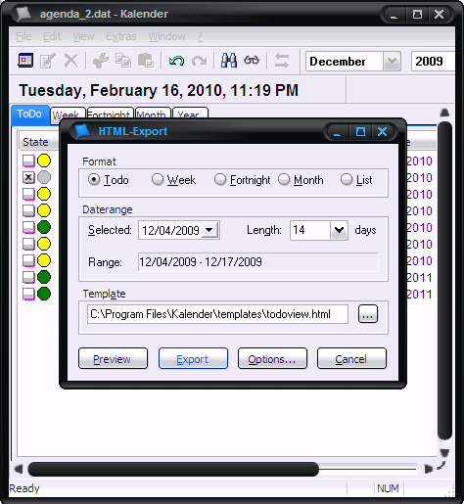Click the Export button

[193, 358]
